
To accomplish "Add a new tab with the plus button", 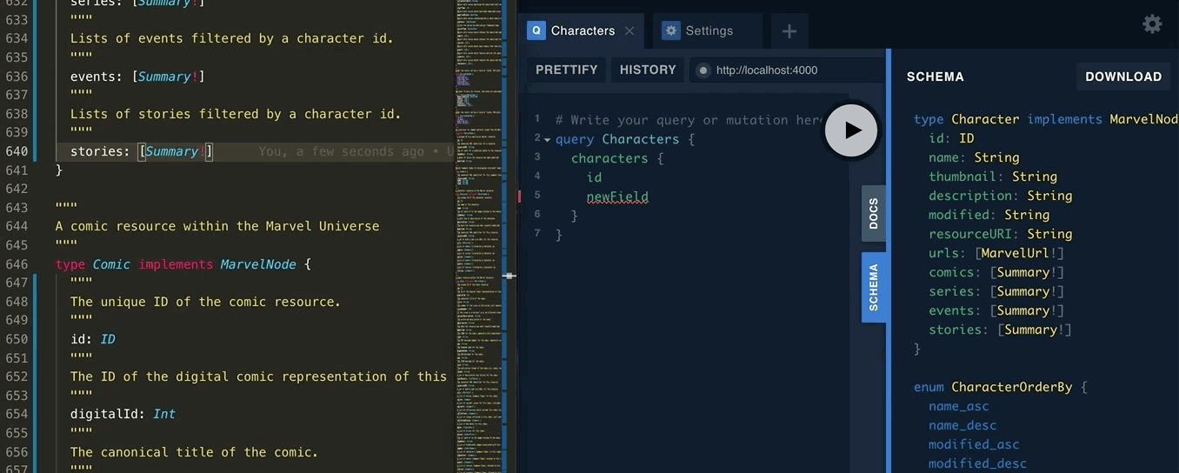I will (x=789, y=31).
